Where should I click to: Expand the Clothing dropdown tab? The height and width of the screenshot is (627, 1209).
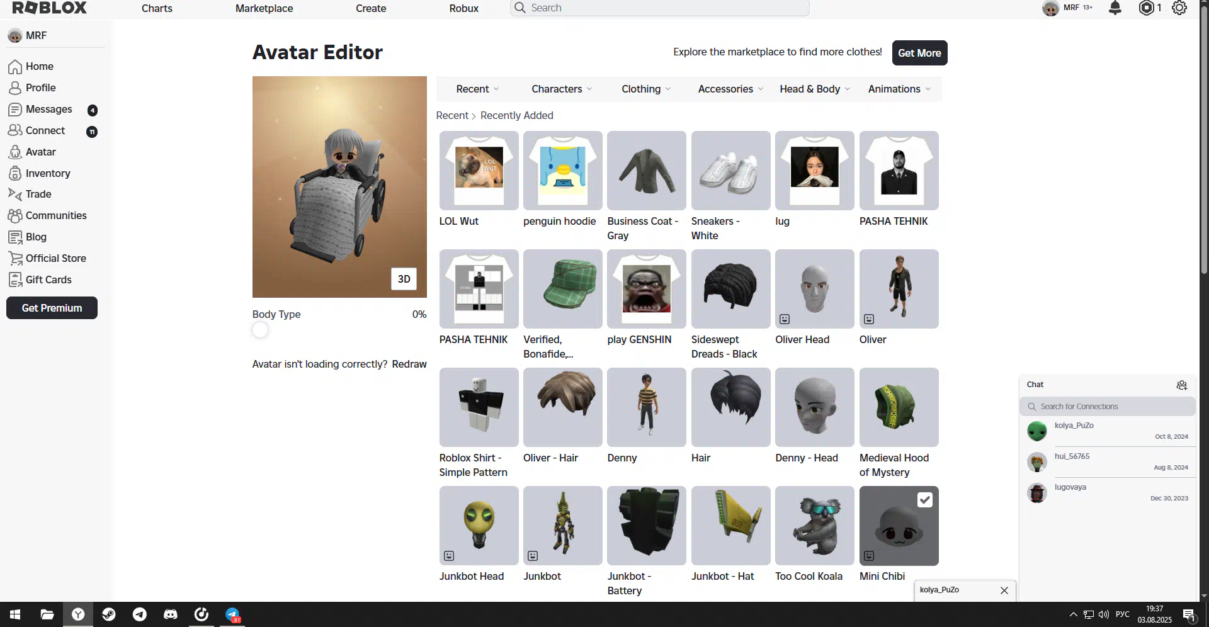(x=646, y=89)
